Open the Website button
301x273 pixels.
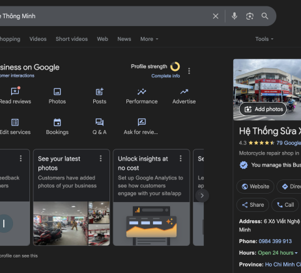pos(255,187)
